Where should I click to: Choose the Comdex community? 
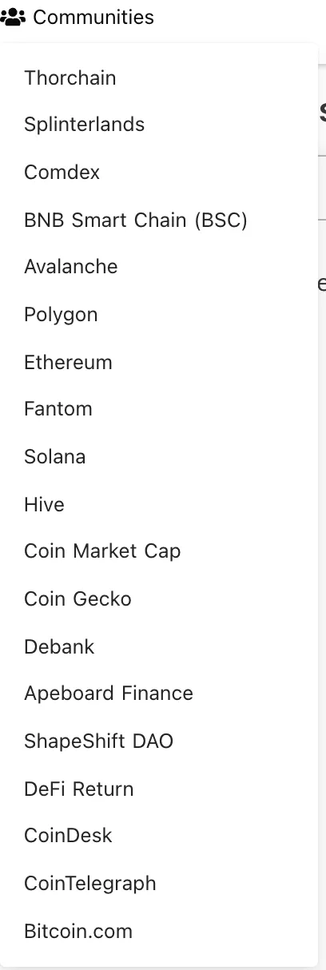159,173
